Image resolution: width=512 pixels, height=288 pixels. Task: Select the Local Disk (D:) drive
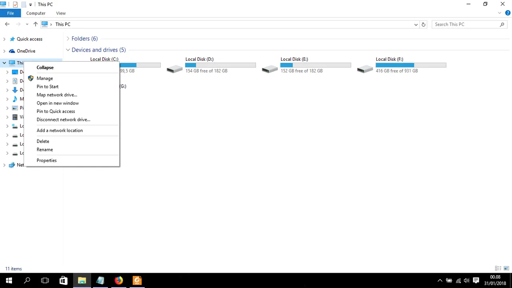pyautogui.click(x=211, y=65)
